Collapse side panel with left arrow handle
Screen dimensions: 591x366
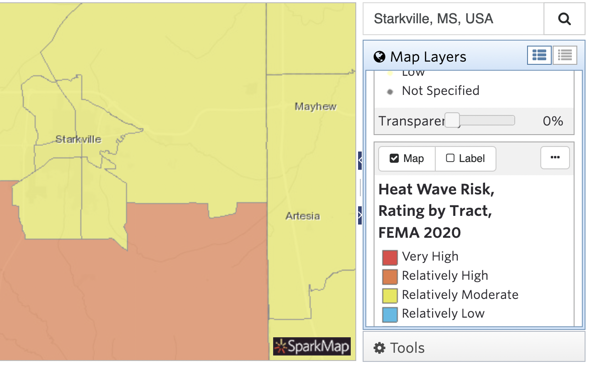click(x=360, y=160)
